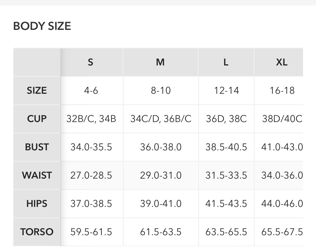Click the 36D, 38C cup cell
Screen dimensions: 316x250
coord(226,119)
